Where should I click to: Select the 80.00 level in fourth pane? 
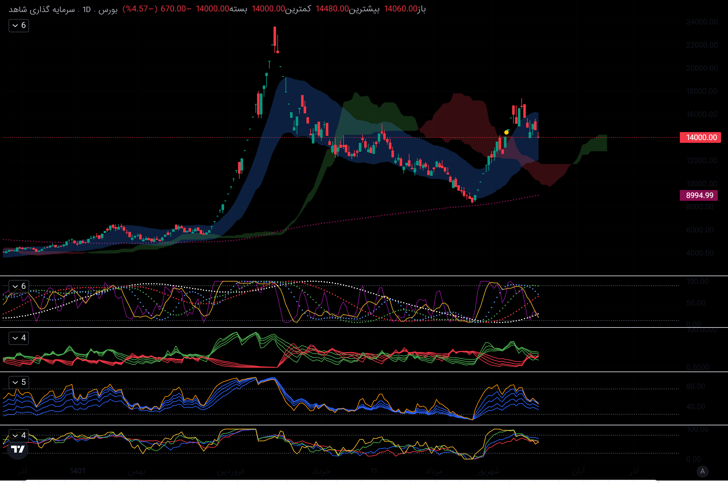click(x=696, y=386)
